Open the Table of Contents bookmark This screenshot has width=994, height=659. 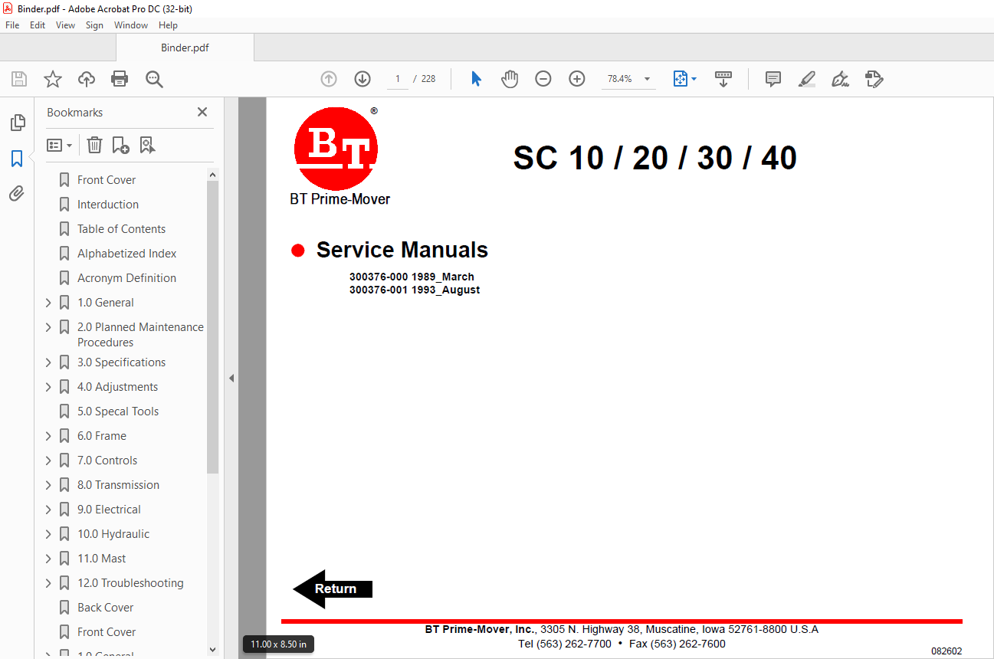(121, 229)
